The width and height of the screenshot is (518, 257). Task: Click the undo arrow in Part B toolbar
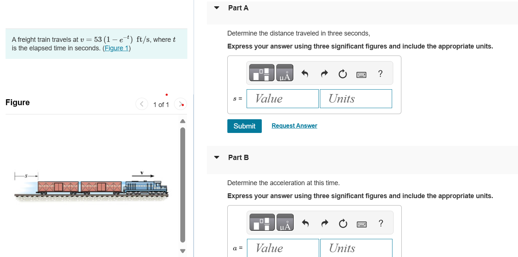click(x=305, y=223)
